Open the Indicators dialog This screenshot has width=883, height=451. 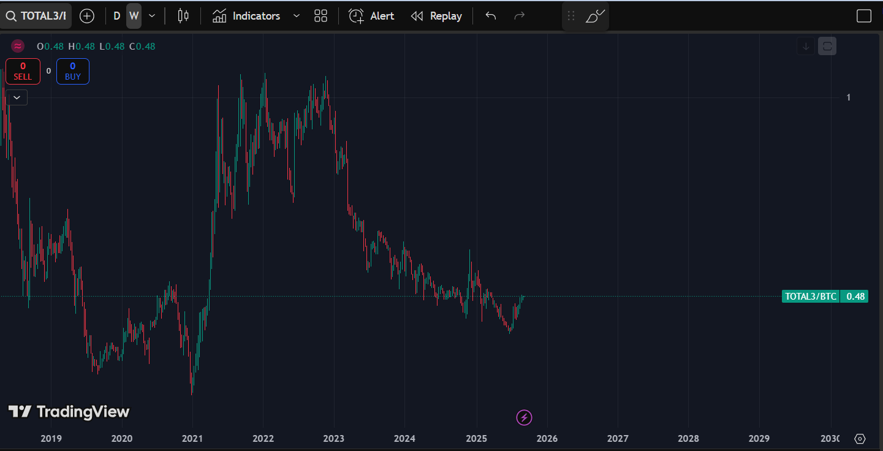point(246,16)
